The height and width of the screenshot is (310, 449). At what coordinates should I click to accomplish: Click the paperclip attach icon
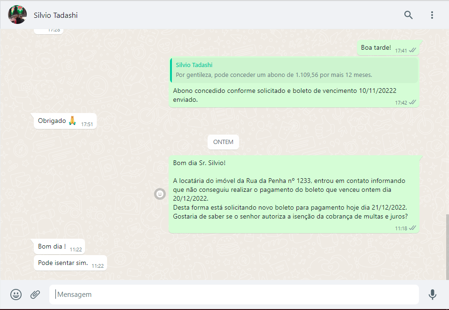tap(35, 295)
